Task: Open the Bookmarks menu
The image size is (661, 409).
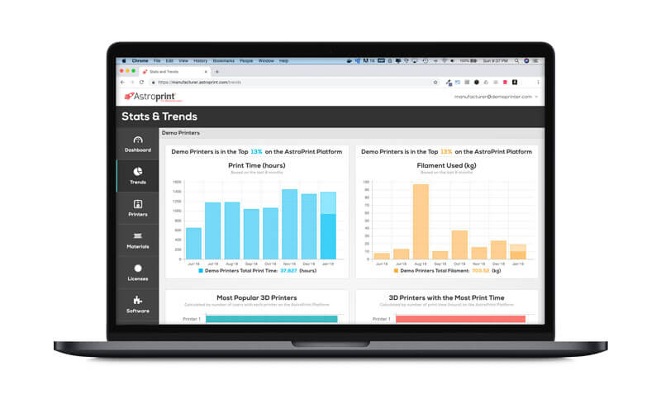Action: click(x=223, y=60)
